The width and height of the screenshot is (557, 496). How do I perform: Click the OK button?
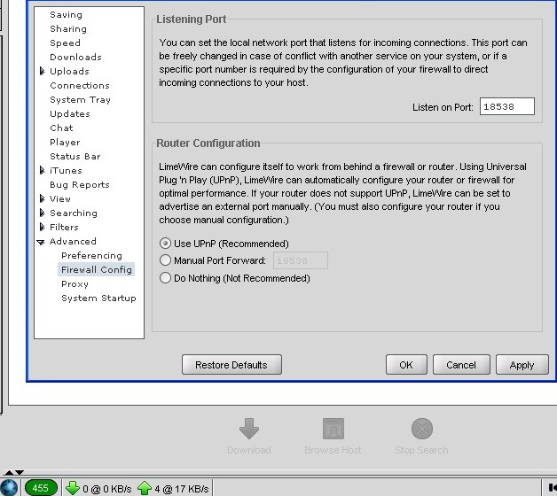(406, 365)
